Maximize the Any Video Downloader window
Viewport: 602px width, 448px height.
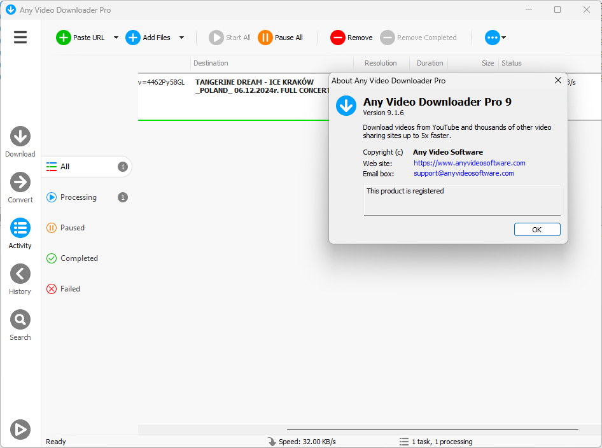pyautogui.click(x=557, y=10)
